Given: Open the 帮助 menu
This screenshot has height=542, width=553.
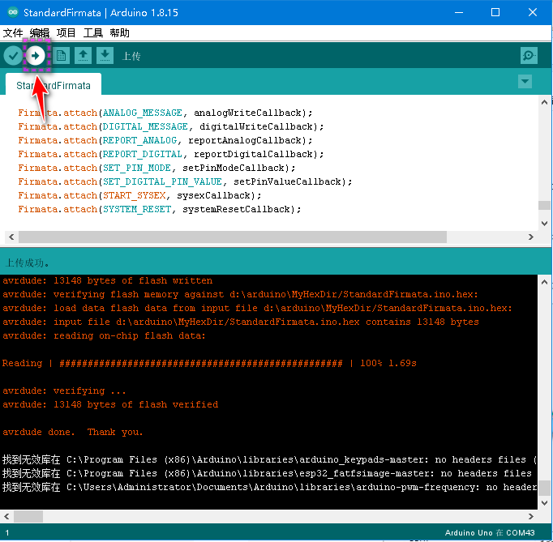Looking at the screenshot, I should (x=119, y=33).
